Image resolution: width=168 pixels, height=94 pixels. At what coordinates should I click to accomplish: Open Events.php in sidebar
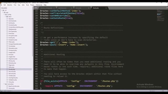12,38
